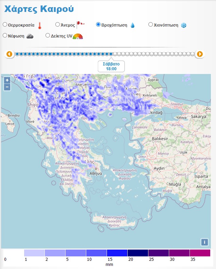
Task: Click the 15 mm legend color swatch
Action: point(117,253)
